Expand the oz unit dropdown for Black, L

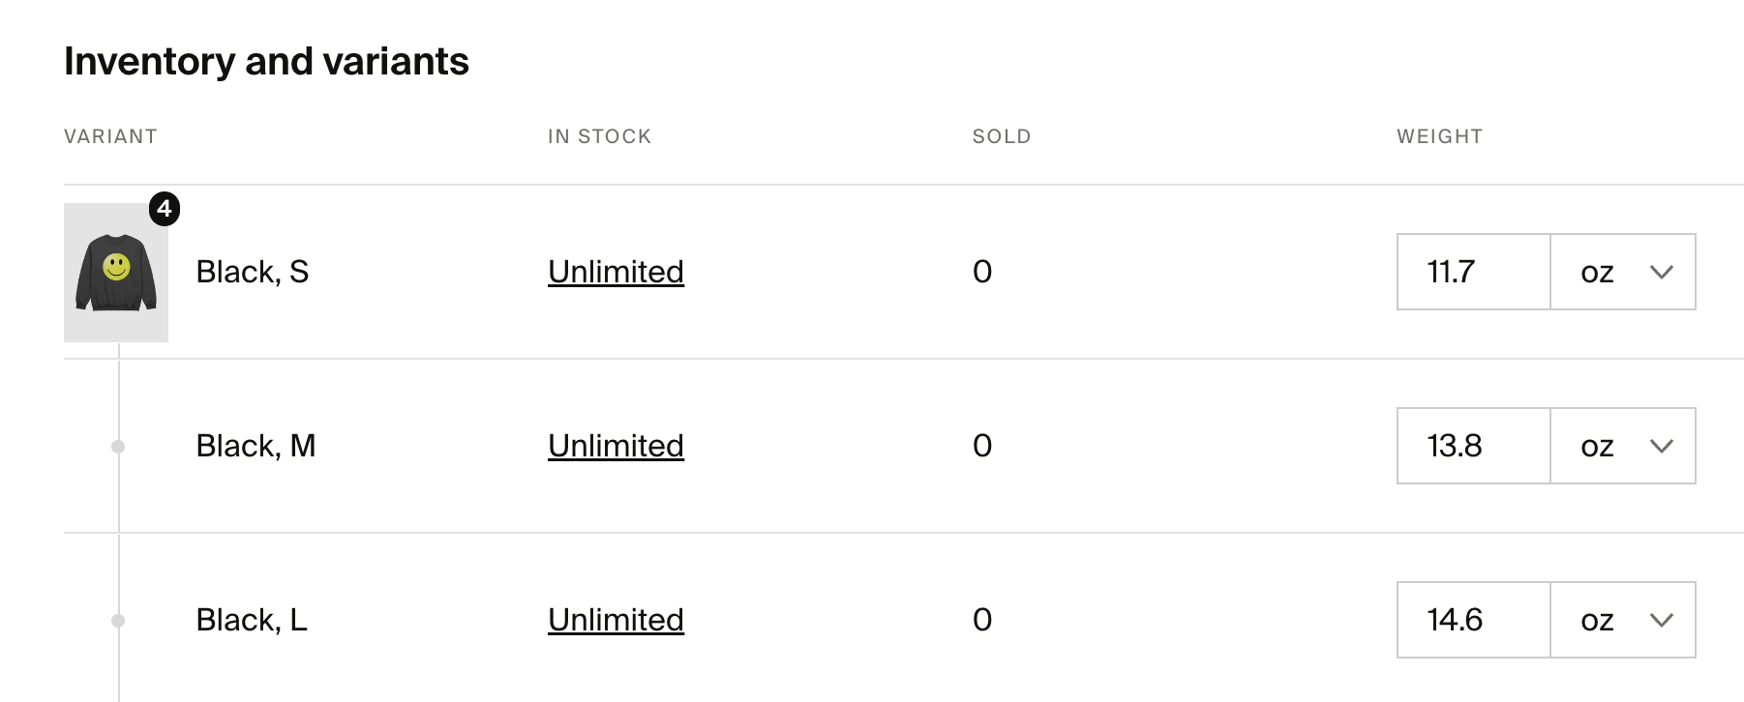click(1623, 620)
